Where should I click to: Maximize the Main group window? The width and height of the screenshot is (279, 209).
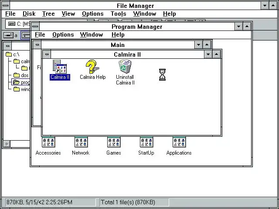(207, 45)
